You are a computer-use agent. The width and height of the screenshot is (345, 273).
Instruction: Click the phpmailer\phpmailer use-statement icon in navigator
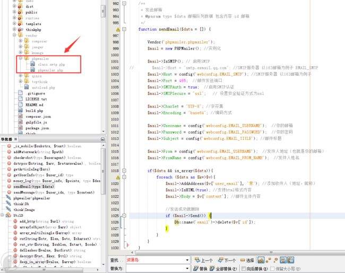[x=8, y=198]
